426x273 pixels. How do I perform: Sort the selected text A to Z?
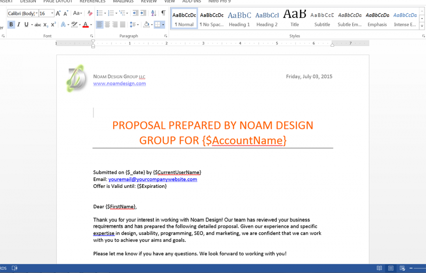coord(154,13)
